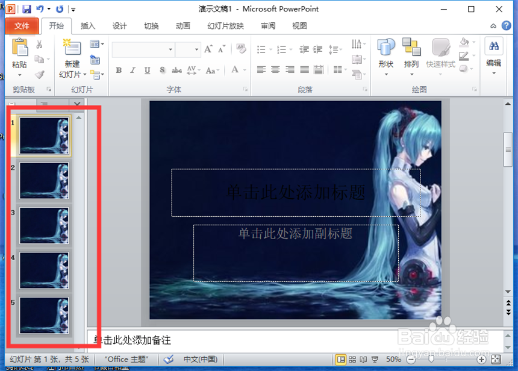The width and height of the screenshot is (518, 371).
Task: Select slide 3 thumbnail
Action: 44,226
